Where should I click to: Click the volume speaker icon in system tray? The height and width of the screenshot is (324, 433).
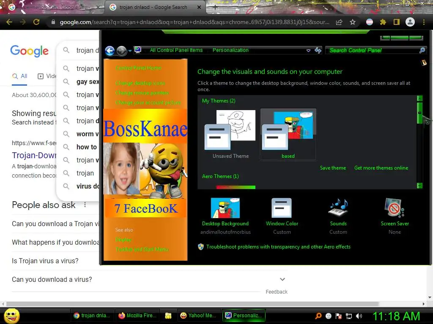click(x=359, y=316)
